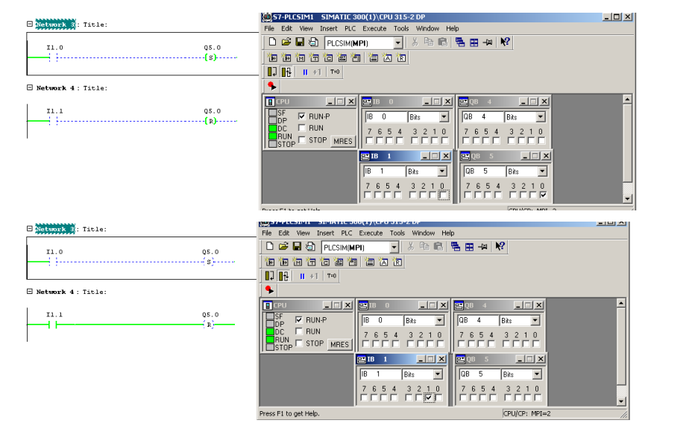Enable RUN checkbox in lower CPU panel
Viewport: 692px width, 435px height.
tap(299, 331)
